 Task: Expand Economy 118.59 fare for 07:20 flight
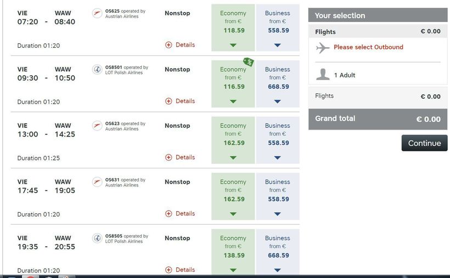click(x=233, y=45)
